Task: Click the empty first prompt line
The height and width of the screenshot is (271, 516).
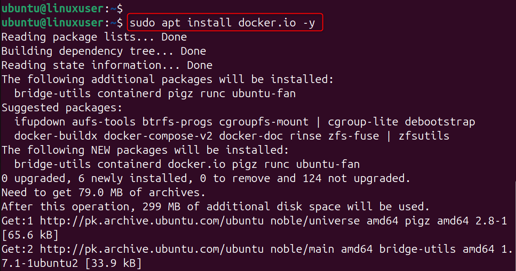Action: (62, 8)
